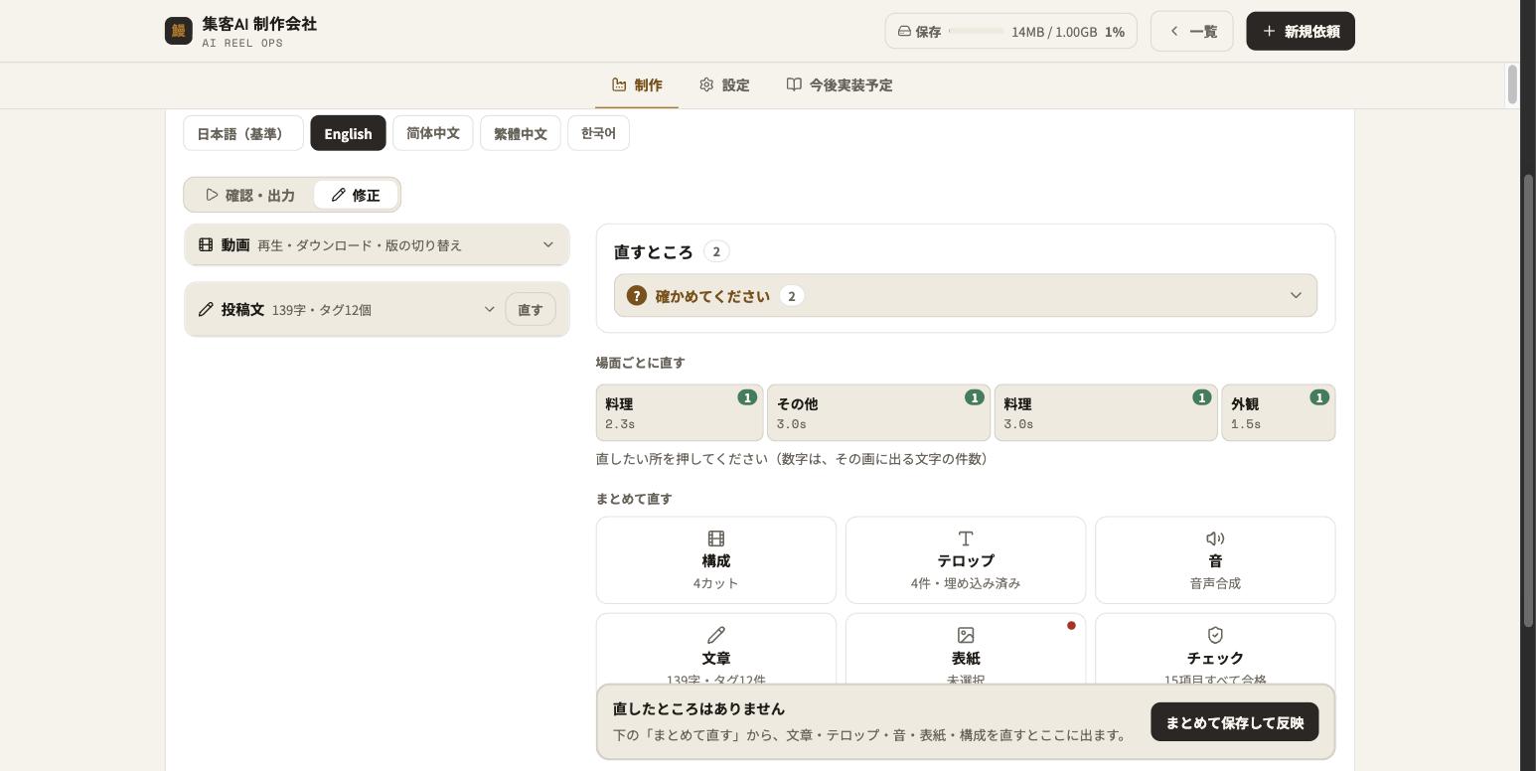Expand the 確かめてください list
The height and width of the screenshot is (771, 1536).
click(x=966, y=296)
